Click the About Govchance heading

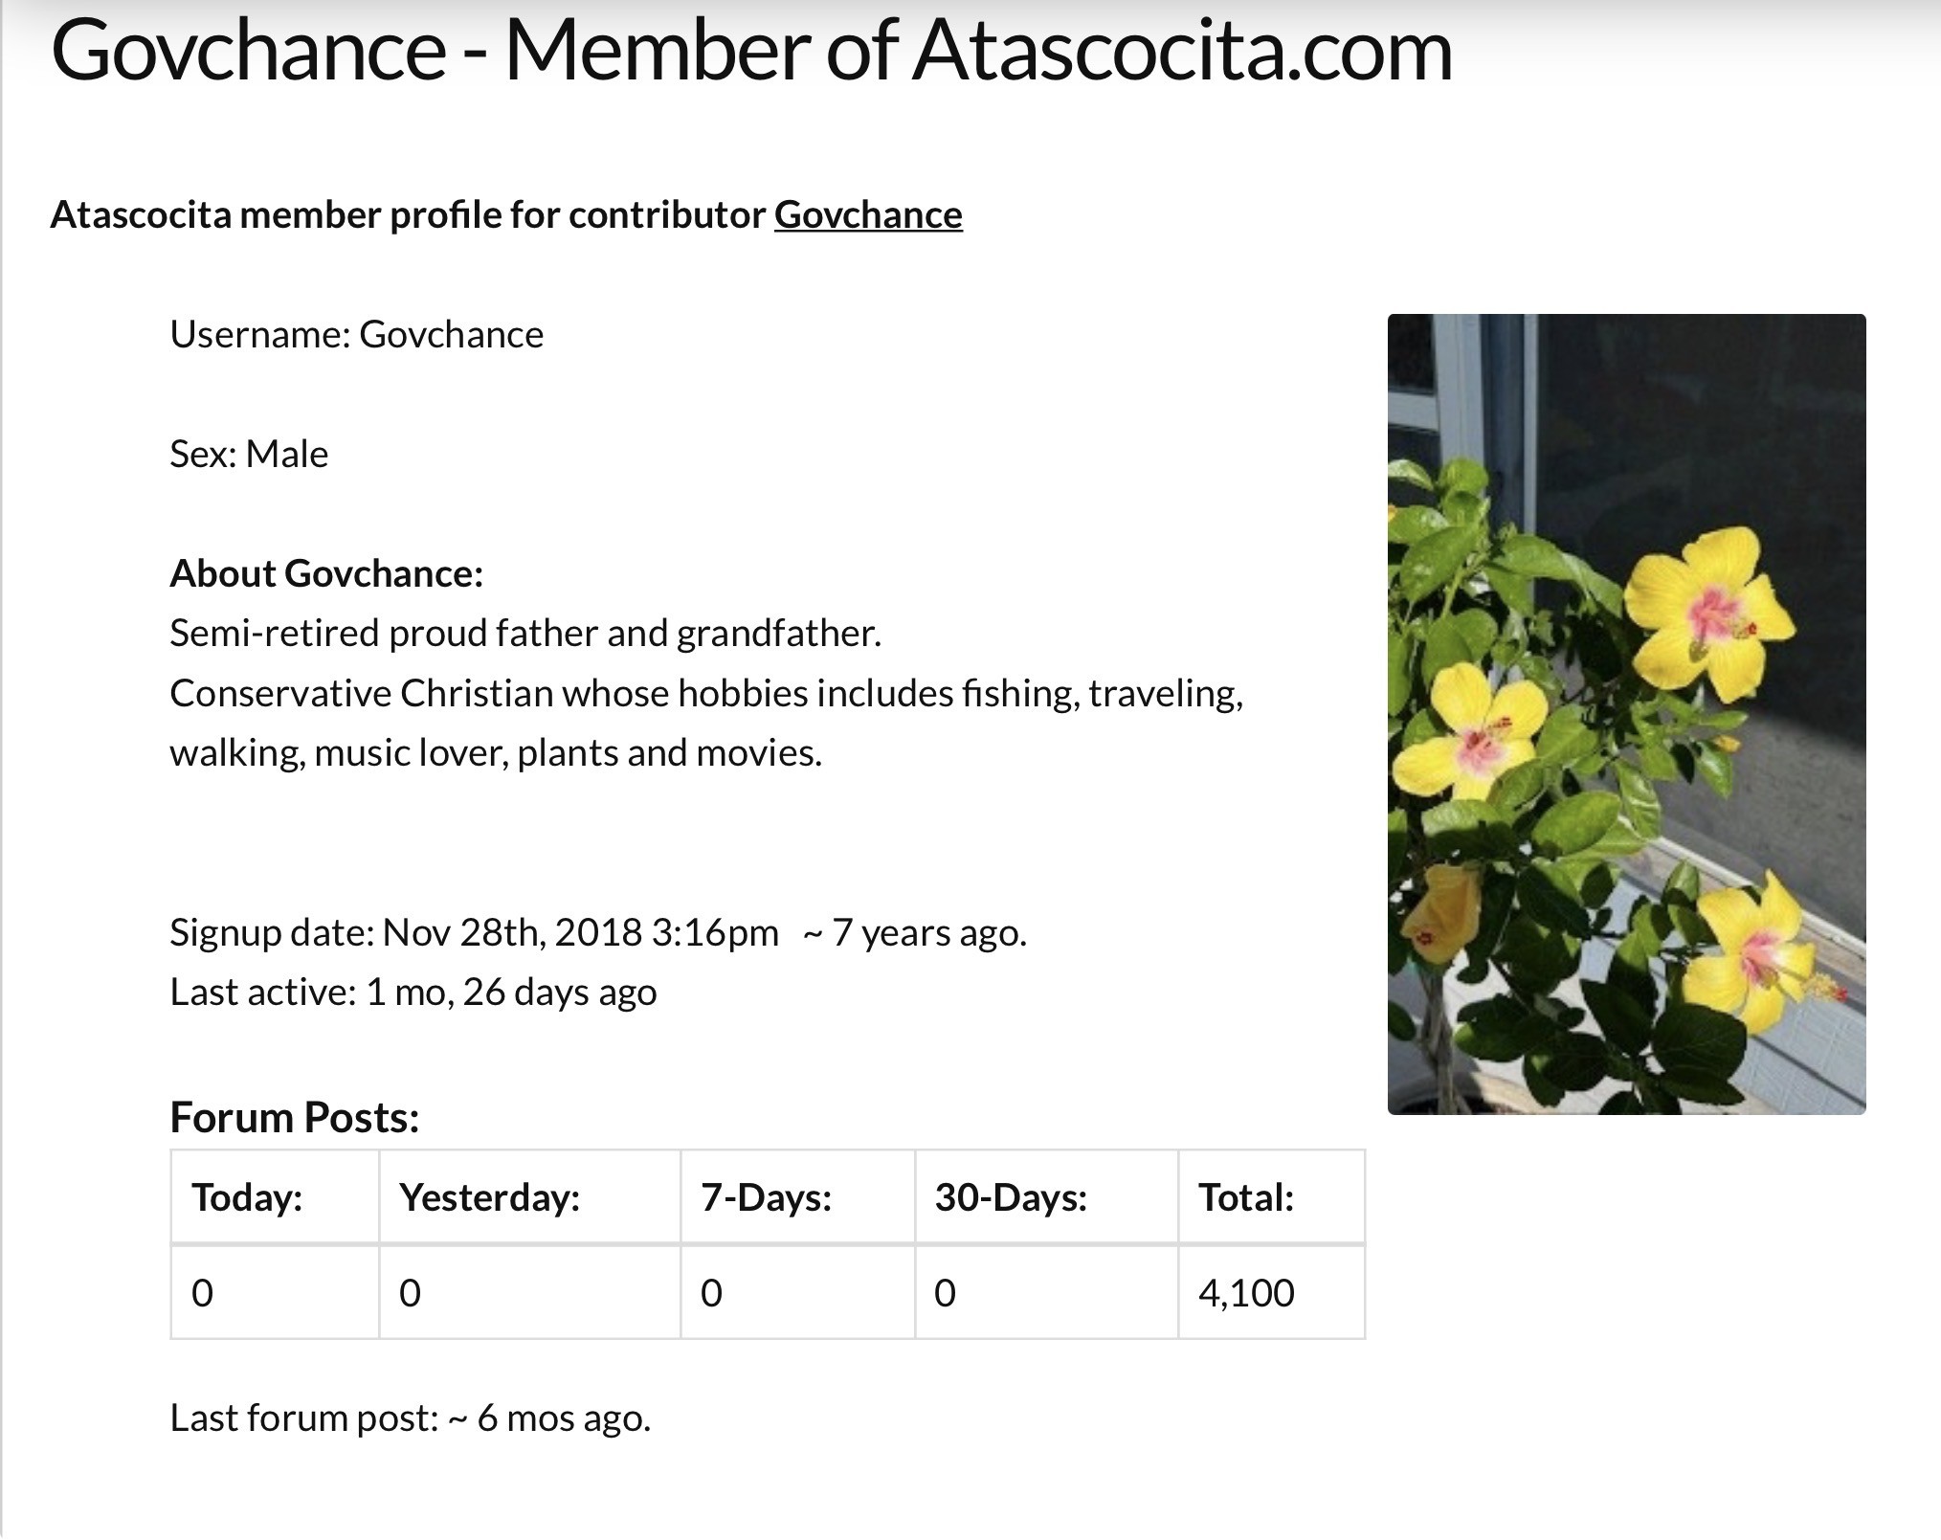[326, 573]
